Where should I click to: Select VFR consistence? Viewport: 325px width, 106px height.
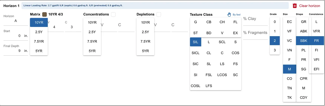tap(316, 31)
